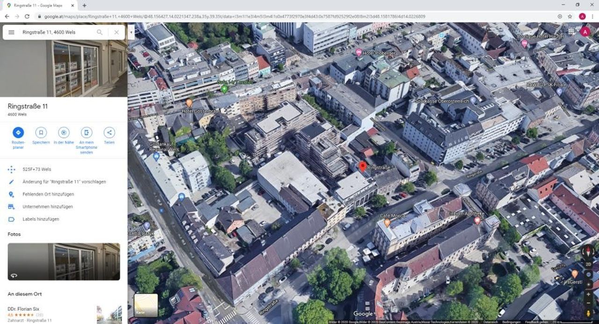Click the search magnifier icon
Screen dimensions: 599x324
tap(100, 32)
